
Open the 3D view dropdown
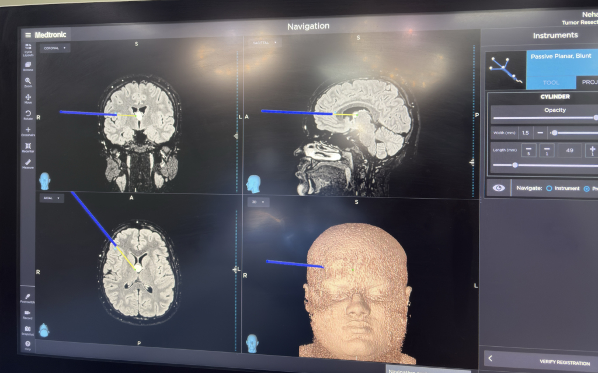point(258,202)
